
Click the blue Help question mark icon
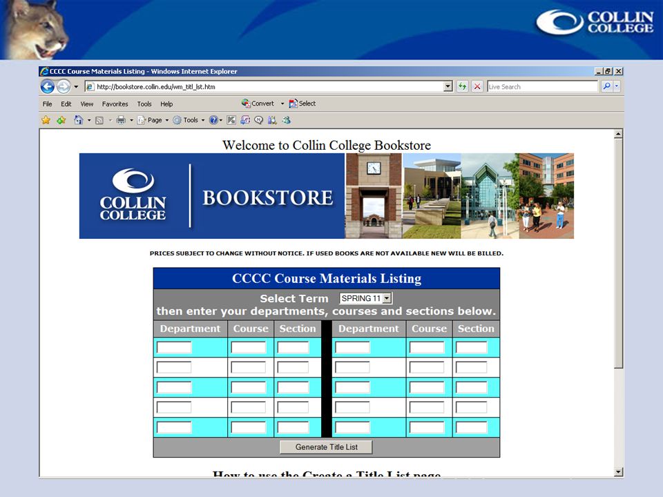coord(213,120)
